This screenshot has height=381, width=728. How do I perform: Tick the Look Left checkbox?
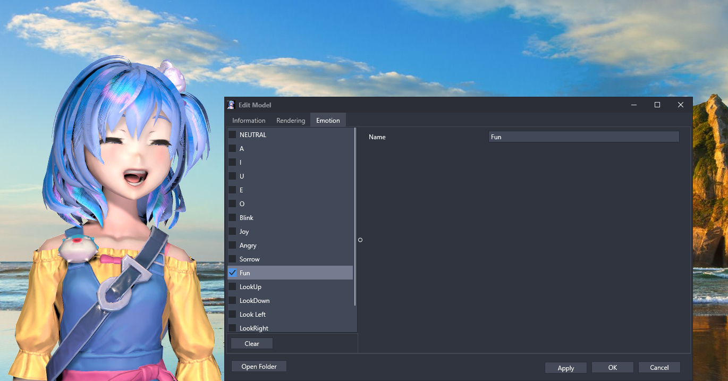[232, 315]
